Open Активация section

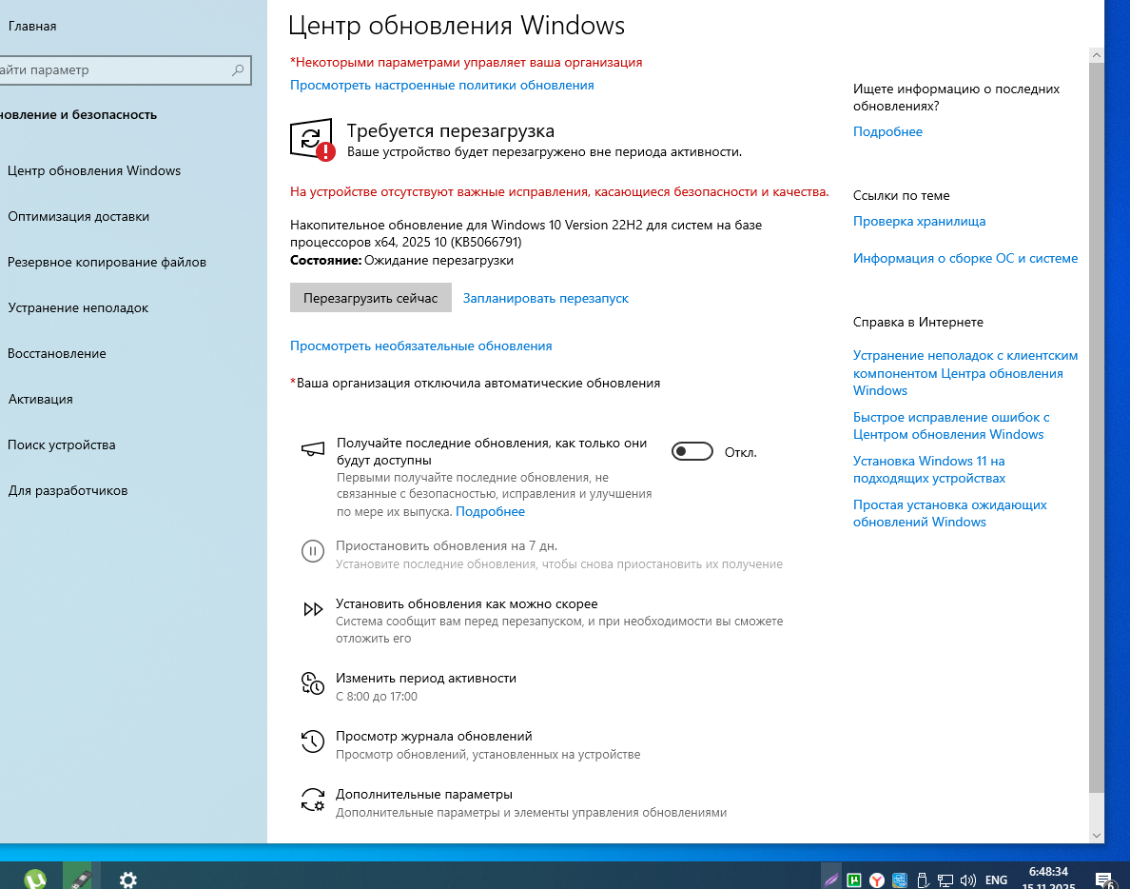coord(40,400)
